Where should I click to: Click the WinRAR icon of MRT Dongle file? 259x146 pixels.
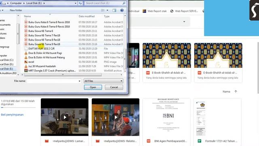tap(26, 71)
